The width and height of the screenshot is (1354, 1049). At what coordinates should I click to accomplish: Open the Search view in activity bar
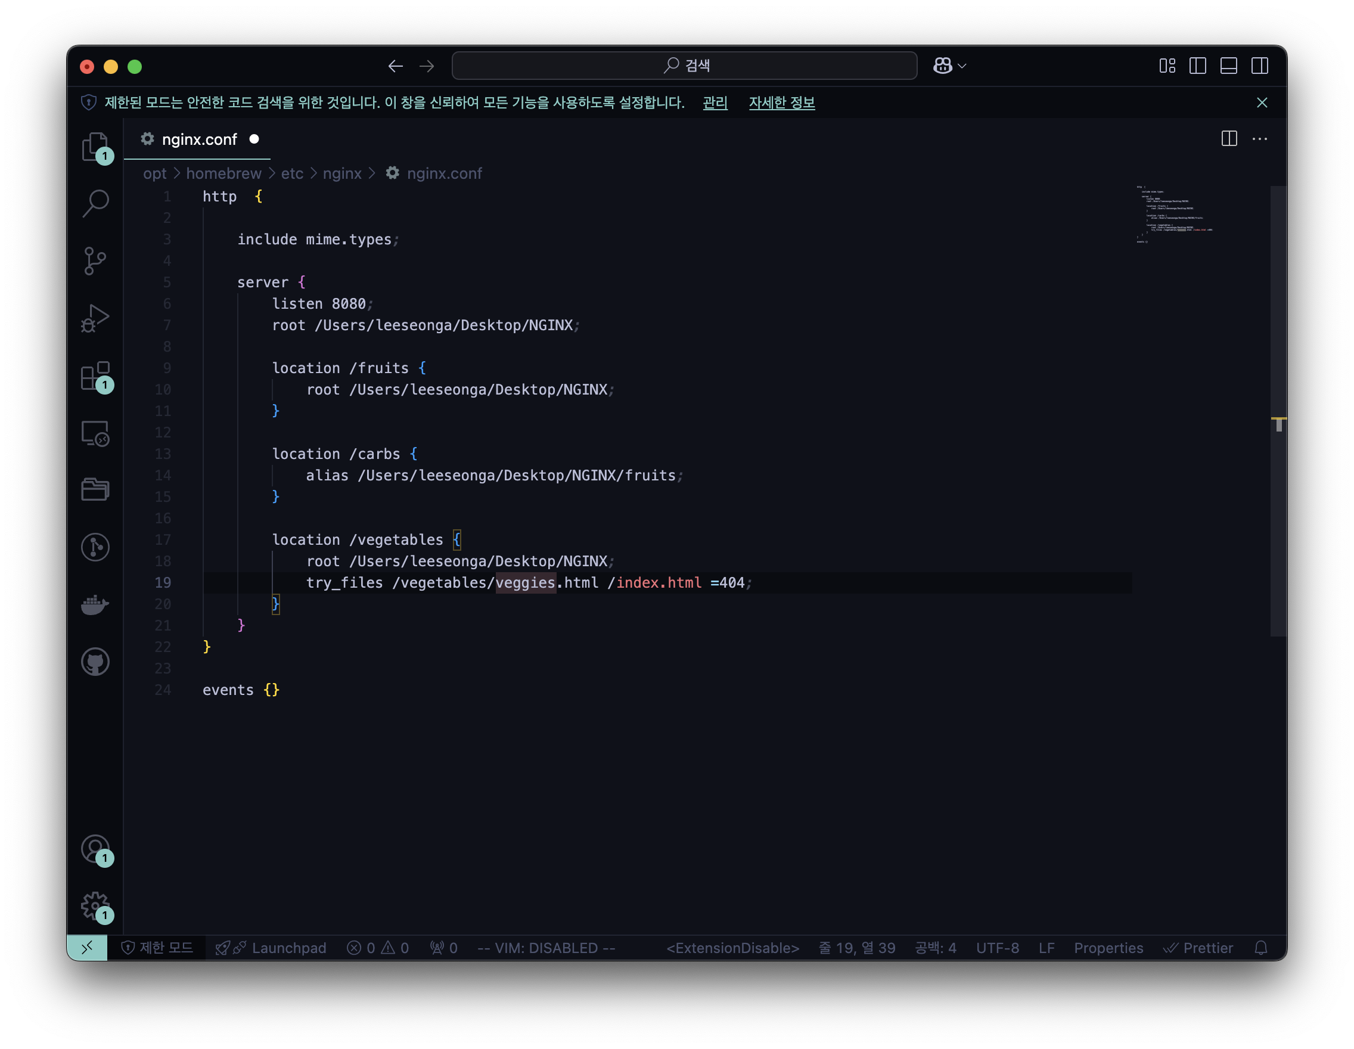pos(95,203)
